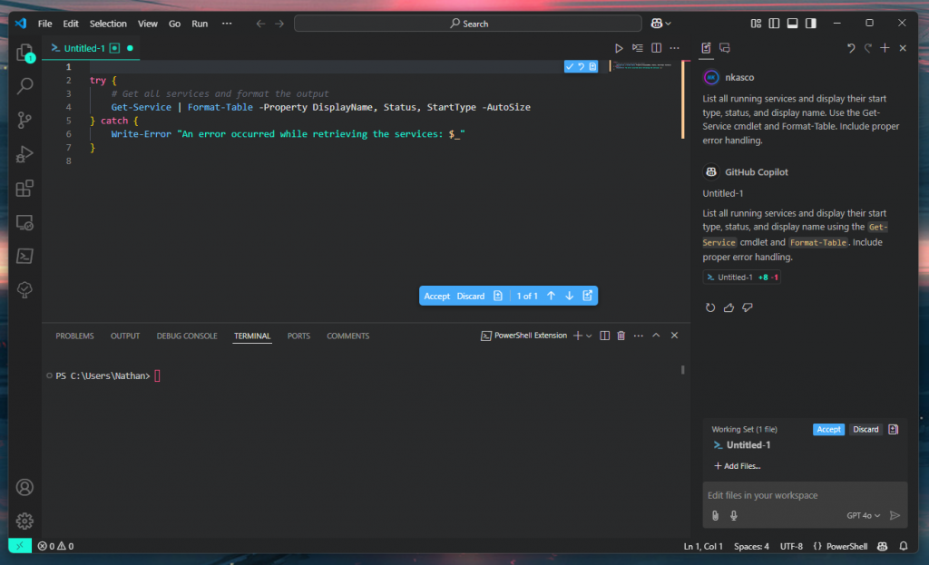Click thumbs up on Copilot response
929x565 pixels.
click(729, 307)
